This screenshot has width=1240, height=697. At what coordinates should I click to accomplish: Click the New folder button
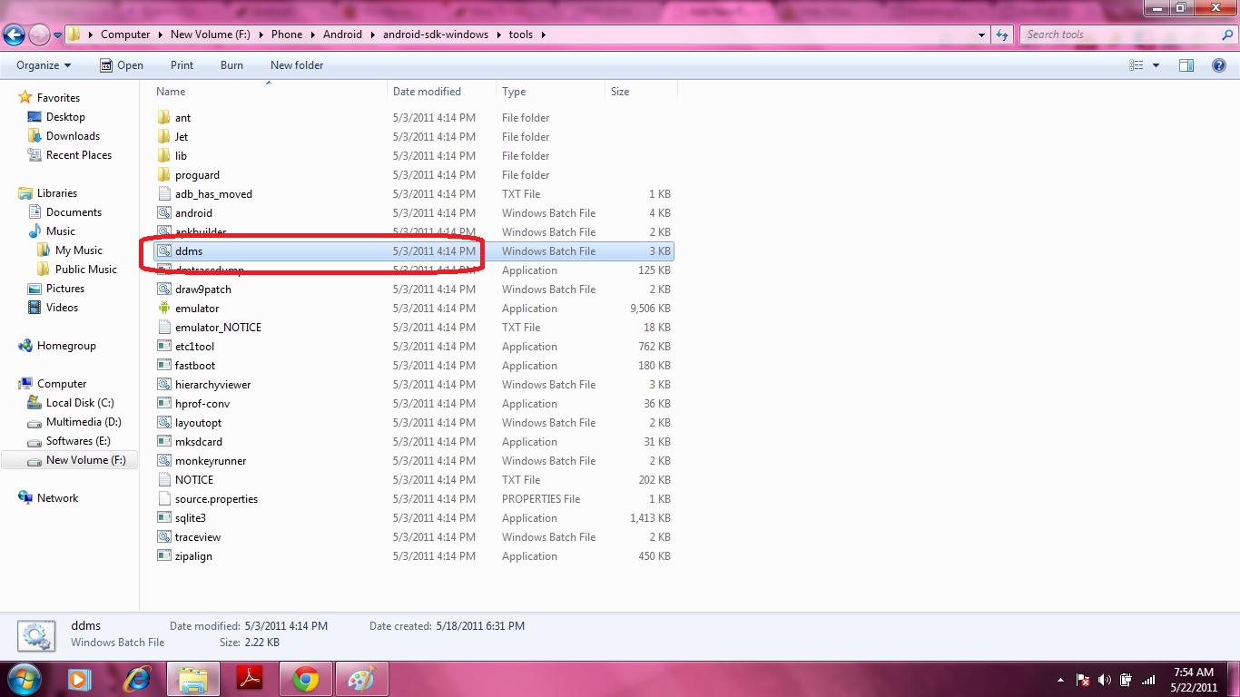pos(297,65)
